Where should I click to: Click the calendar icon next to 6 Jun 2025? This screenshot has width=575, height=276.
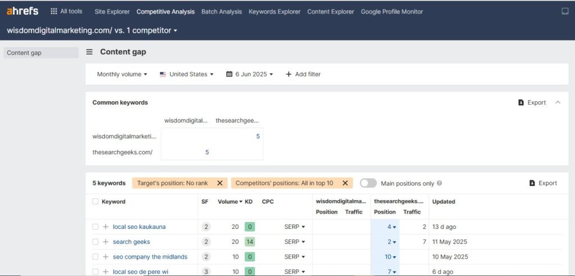click(x=229, y=74)
